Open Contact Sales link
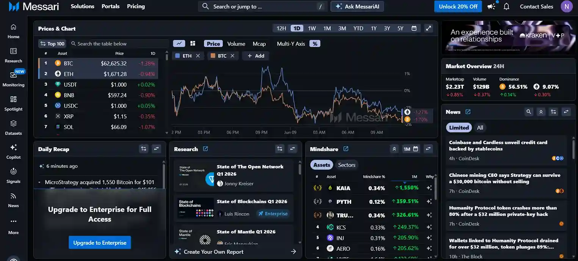This screenshot has height=261, width=578. tap(536, 6)
